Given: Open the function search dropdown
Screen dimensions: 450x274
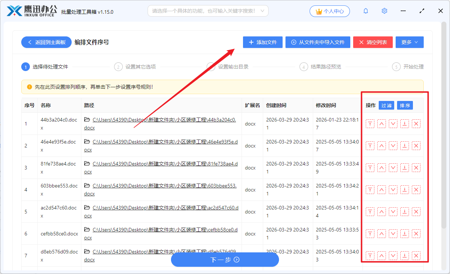Looking at the screenshot, I should pos(208,11).
